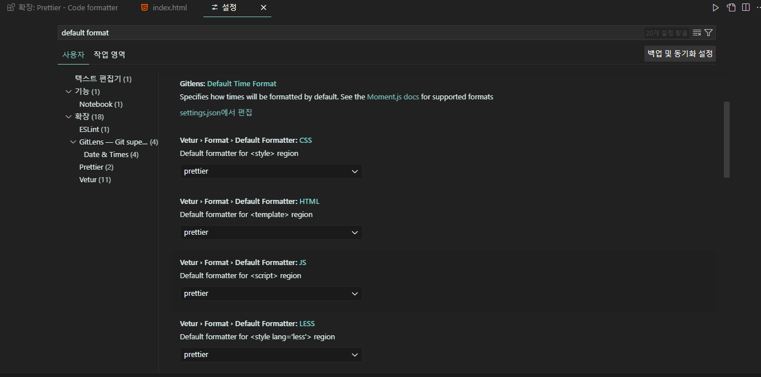Open the editor more actions ellipsis

pyautogui.click(x=758, y=7)
